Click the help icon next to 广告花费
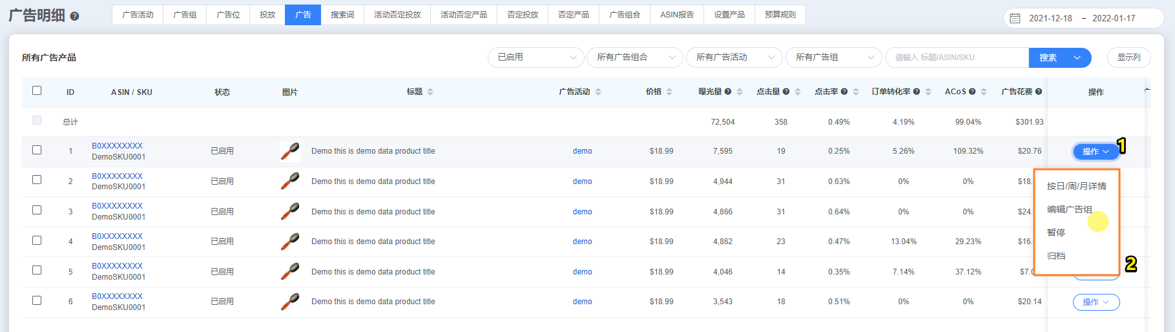Screen dimensions: 1175x332 click(1039, 92)
